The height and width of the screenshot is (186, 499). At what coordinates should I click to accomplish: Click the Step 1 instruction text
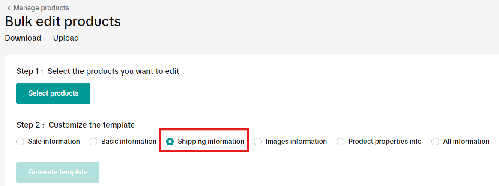click(98, 71)
